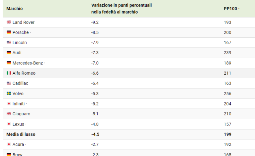The image size is (255, 156).
Task: Click the Italian flag next to Alfa Romeo
Action: click(9, 73)
